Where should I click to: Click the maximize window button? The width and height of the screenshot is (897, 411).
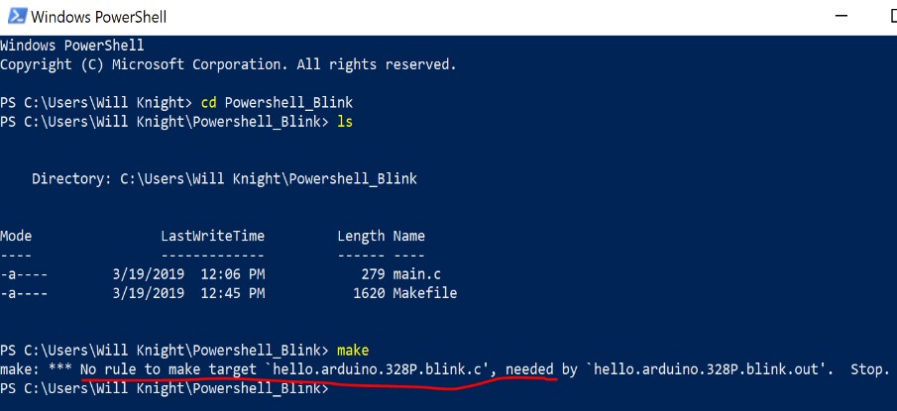892,16
